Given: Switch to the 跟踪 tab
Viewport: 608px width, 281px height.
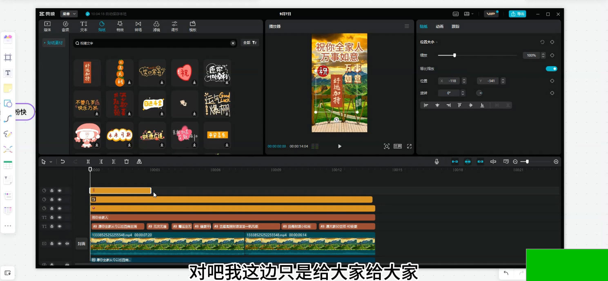Looking at the screenshot, I should pyautogui.click(x=455, y=27).
